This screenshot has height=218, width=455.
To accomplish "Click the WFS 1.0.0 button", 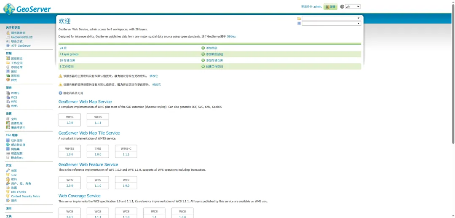I will [126, 183].
